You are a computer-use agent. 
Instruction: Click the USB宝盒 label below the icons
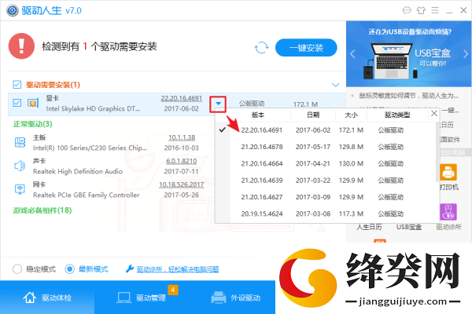pos(409,227)
